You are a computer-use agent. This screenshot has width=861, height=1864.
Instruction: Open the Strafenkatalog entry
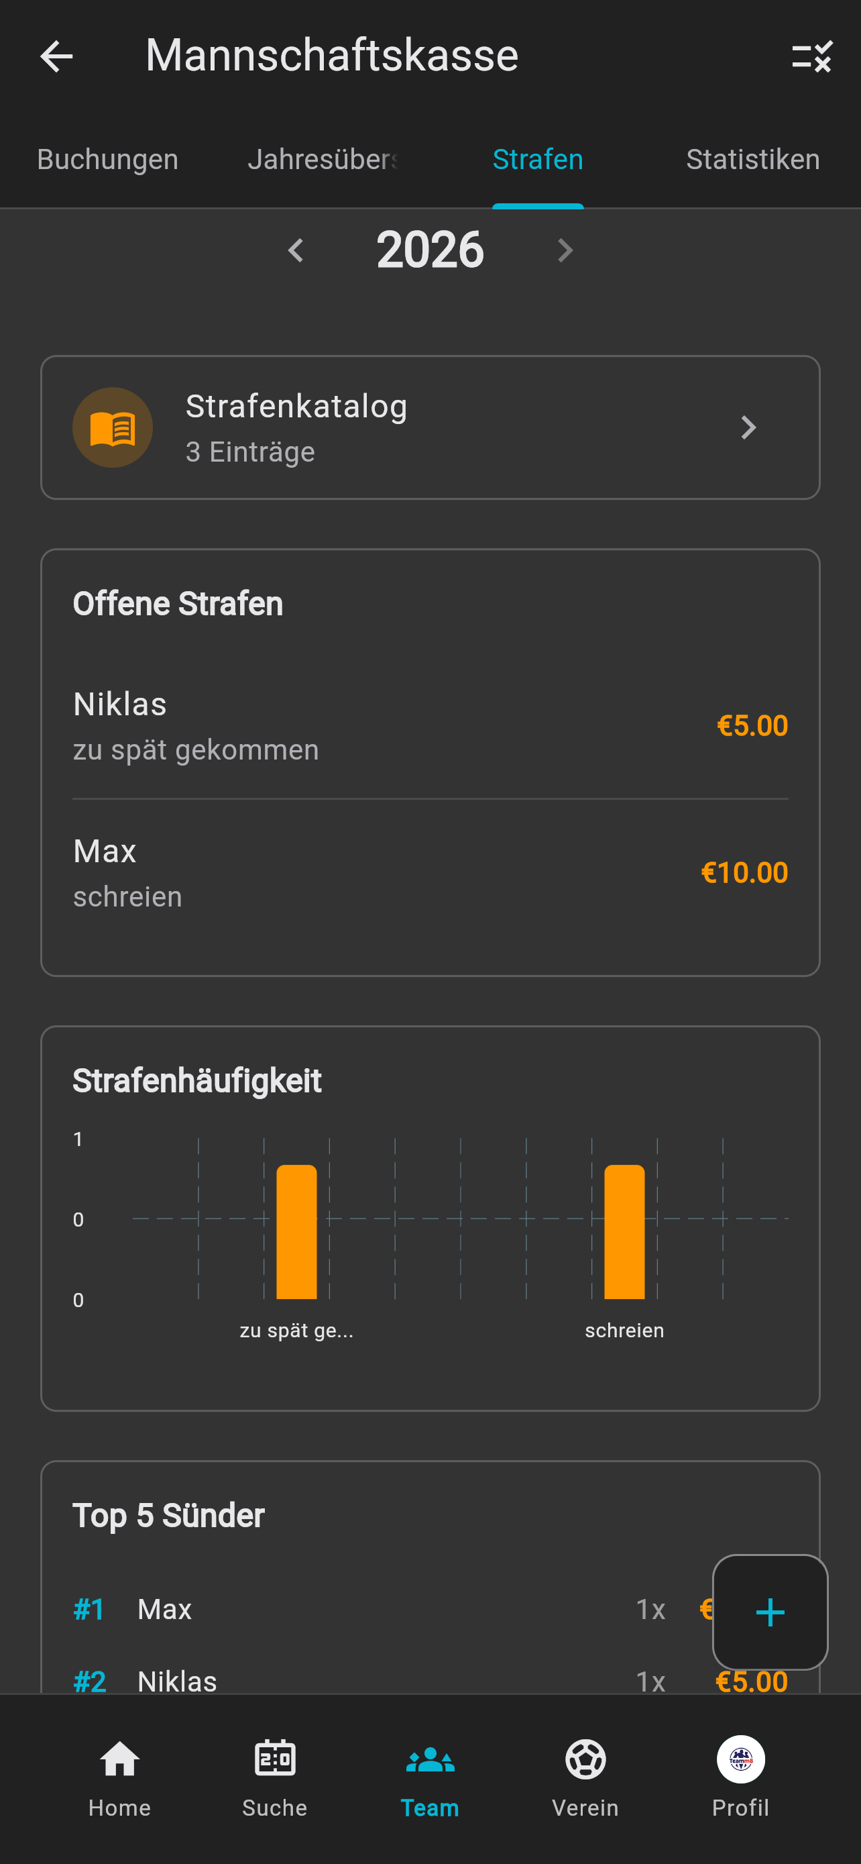coord(430,427)
